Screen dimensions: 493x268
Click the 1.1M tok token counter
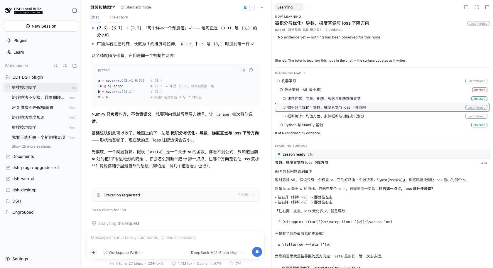click(182, 264)
